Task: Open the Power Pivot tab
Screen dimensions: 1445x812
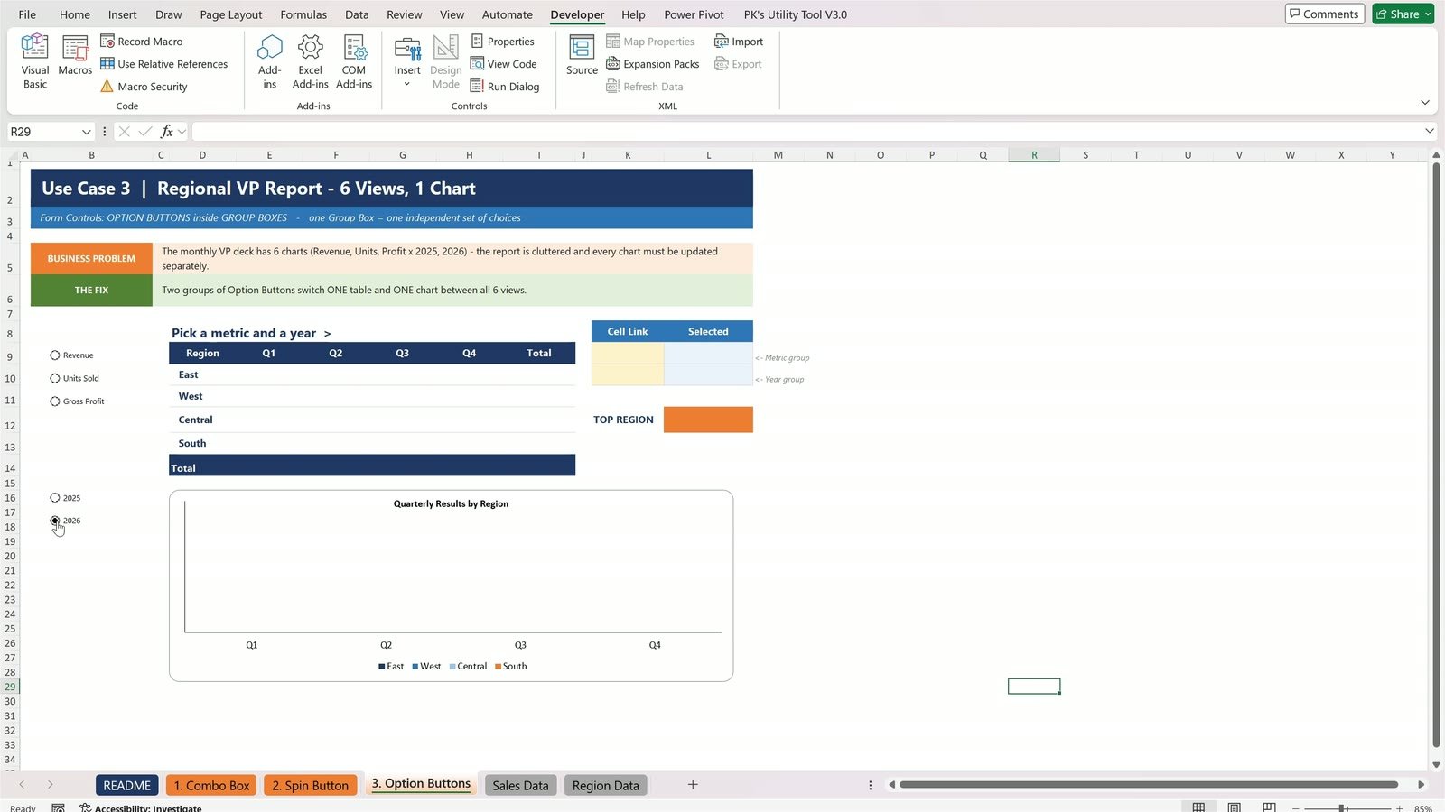Action: pyautogui.click(x=694, y=14)
